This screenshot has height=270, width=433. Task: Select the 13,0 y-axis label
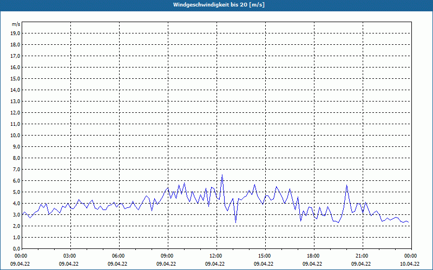pos(15,101)
